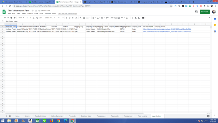Open text rotation dropdown

click(107, 18)
